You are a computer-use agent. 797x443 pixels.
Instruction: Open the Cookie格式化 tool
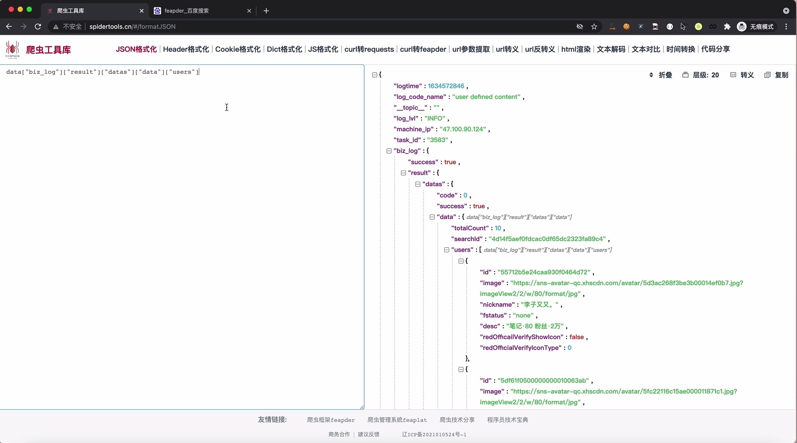coord(238,49)
